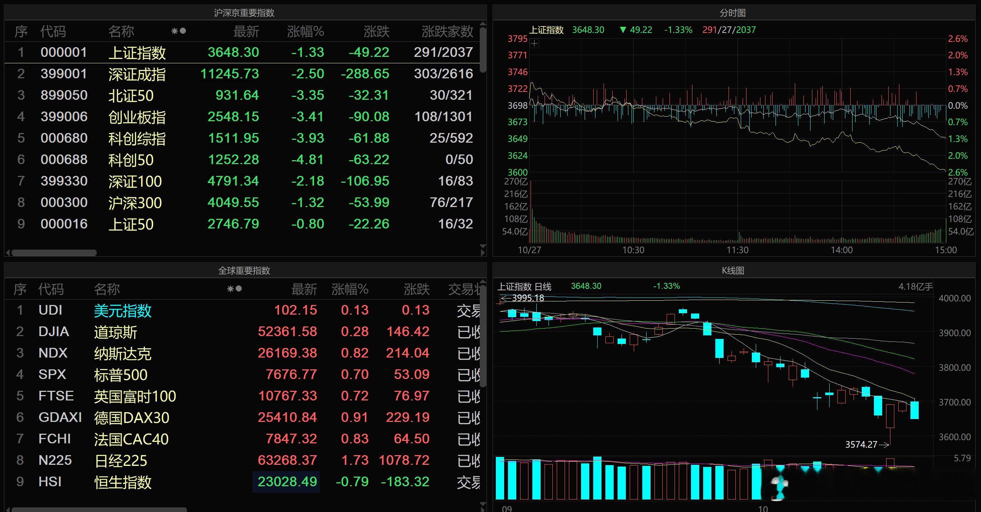Open the 道琼斯 row

pyautogui.click(x=242, y=332)
